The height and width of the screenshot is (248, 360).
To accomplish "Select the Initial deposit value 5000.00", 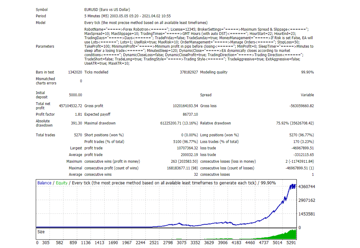I will (75, 95).
